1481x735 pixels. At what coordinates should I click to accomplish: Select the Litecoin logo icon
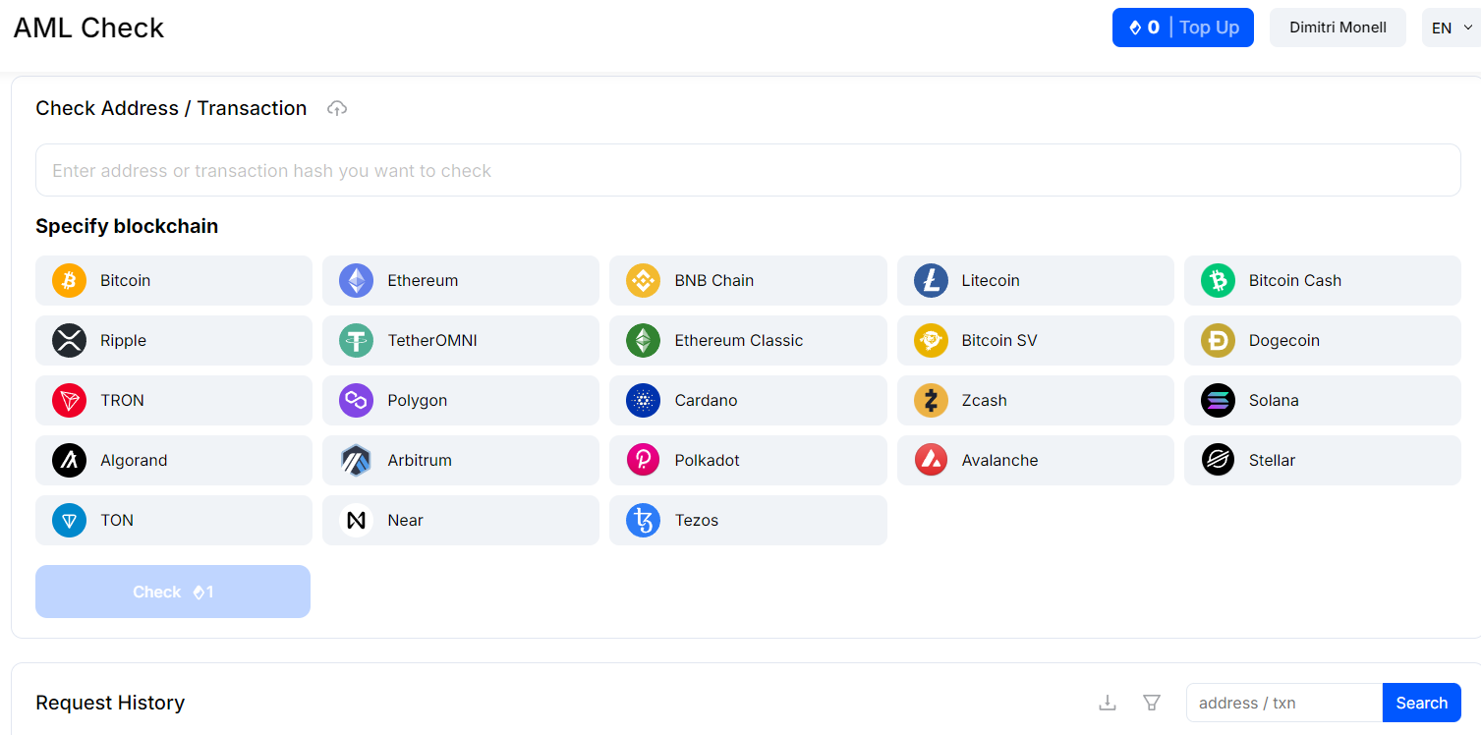(x=931, y=281)
